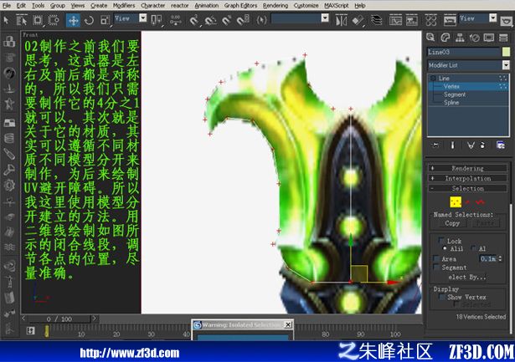
Task: Open the Modifiers menu
Action: 124,6
